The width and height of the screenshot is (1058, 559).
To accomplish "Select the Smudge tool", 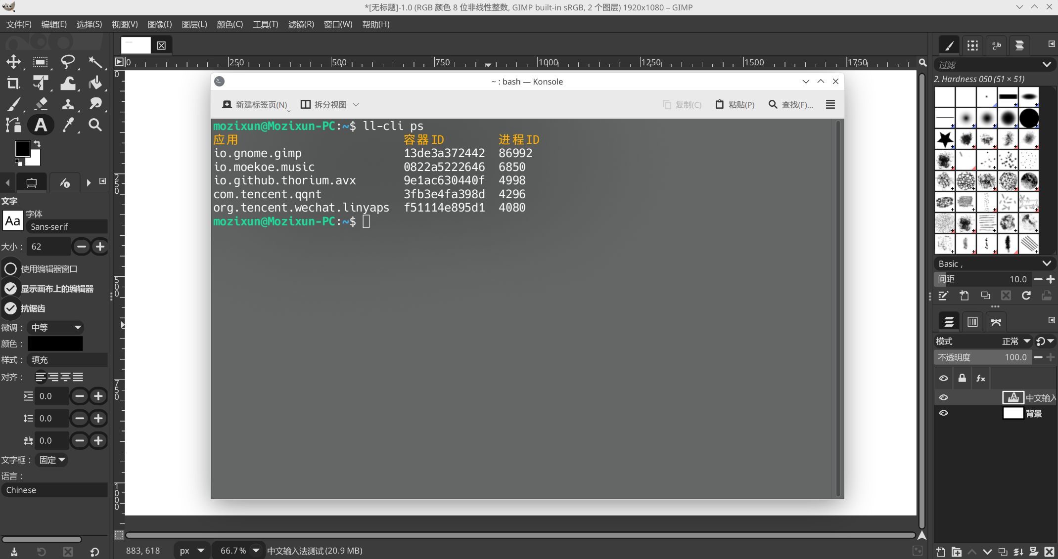I will [95, 104].
